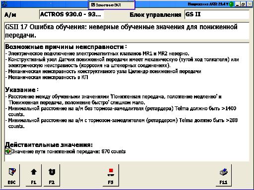Click the ACTROS 930.0 vehicle field
254x190 pixels.
click(x=71, y=14)
